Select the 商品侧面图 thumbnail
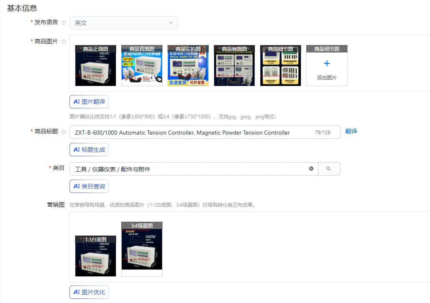Image resolution: width=430 pixels, height=303 pixels. pyautogui.click(x=234, y=65)
